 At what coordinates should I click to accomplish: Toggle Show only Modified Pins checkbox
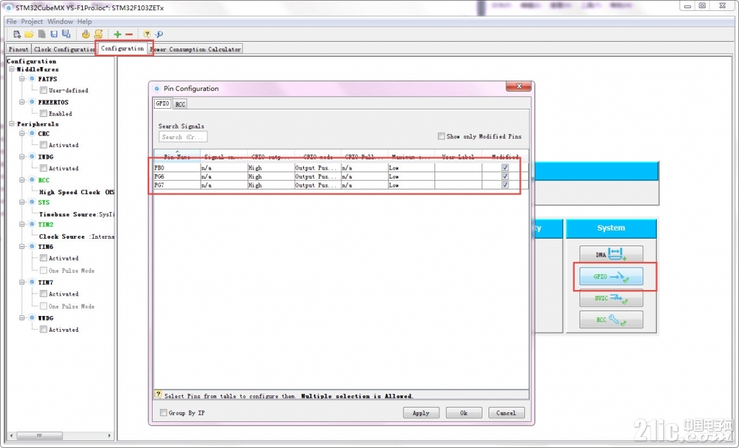pos(441,136)
